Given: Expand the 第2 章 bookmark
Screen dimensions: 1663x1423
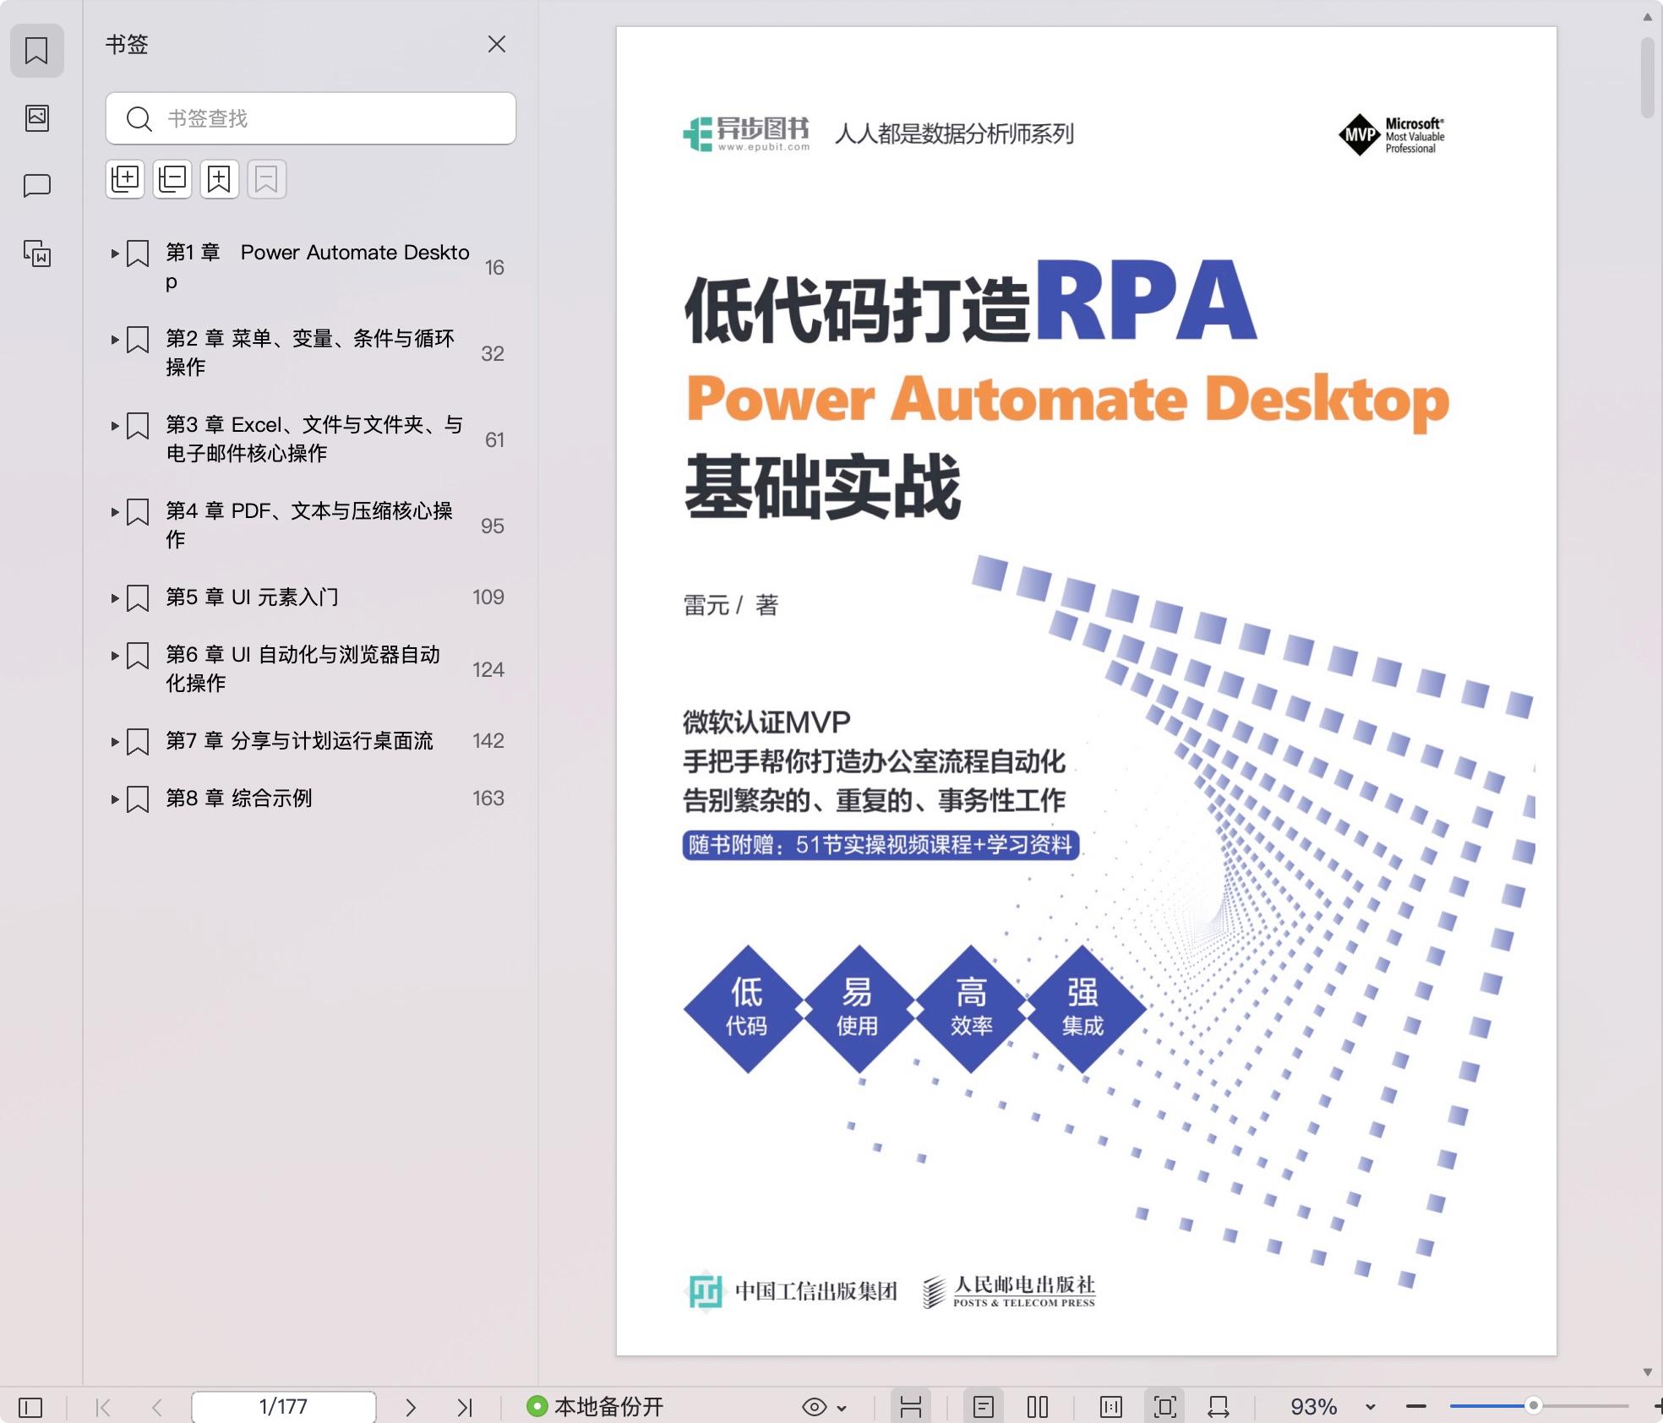Looking at the screenshot, I should click(115, 339).
